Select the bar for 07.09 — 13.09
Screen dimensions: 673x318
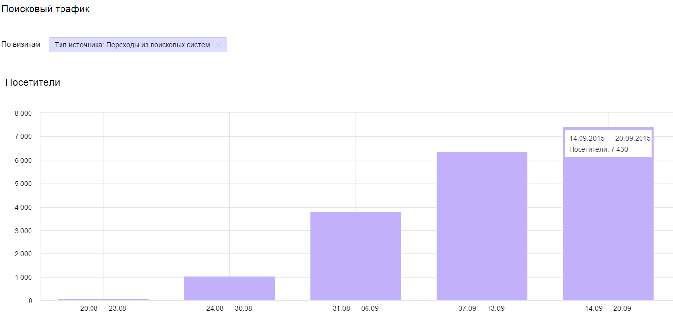click(x=482, y=226)
